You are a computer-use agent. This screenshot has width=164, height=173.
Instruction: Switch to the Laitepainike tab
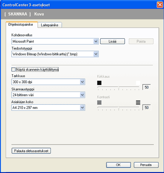coord(50,25)
